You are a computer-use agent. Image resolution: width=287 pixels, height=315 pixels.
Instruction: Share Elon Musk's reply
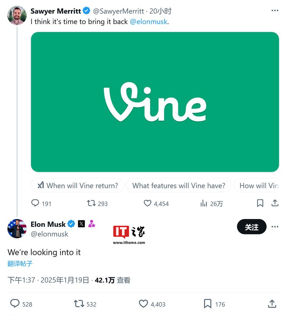click(x=272, y=303)
